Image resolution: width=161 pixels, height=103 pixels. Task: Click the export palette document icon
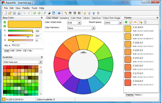coord(145,22)
